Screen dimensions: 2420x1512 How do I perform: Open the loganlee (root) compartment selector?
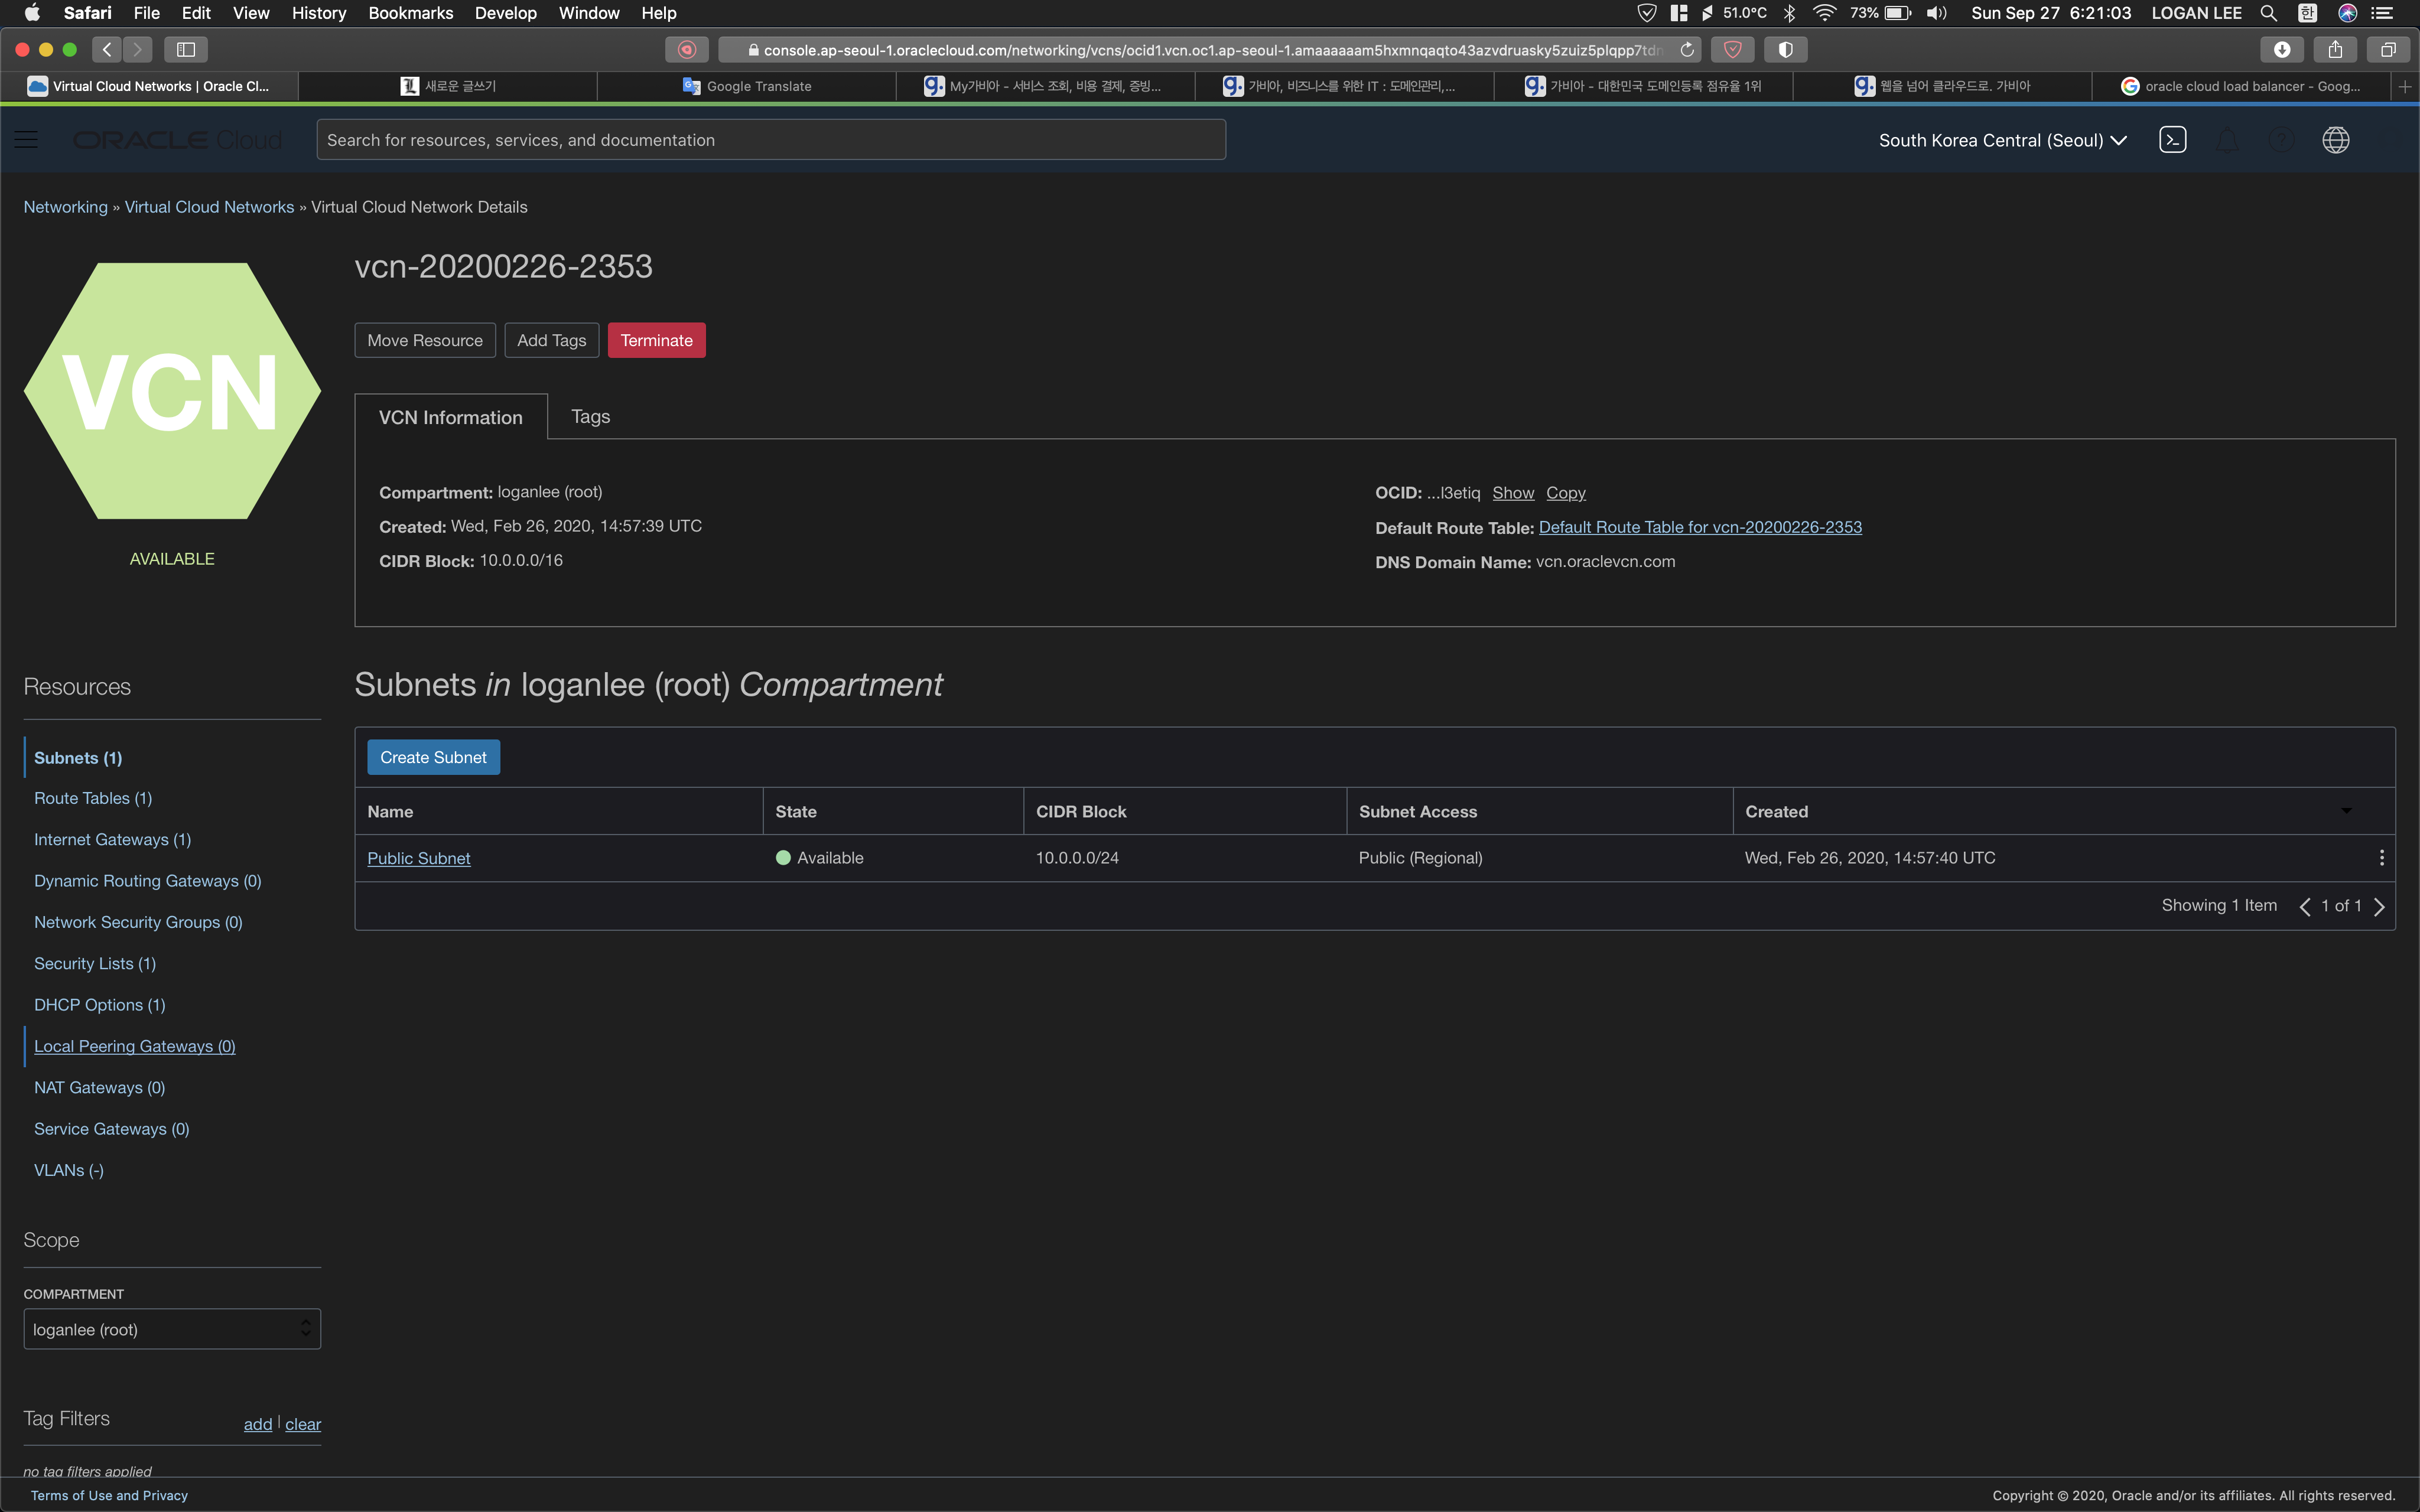click(172, 1329)
